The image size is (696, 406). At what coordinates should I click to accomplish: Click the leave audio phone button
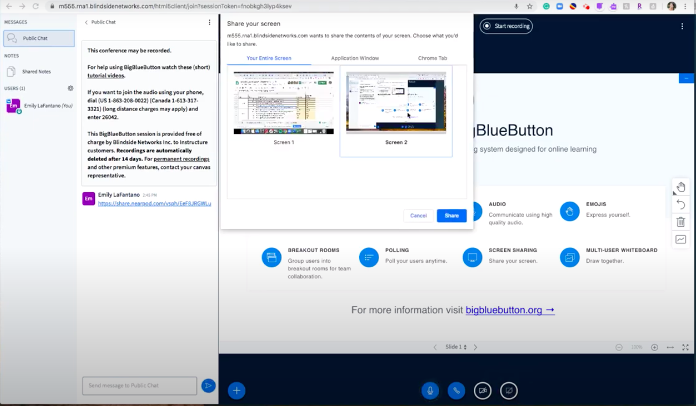pyautogui.click(x=456, y=390)
